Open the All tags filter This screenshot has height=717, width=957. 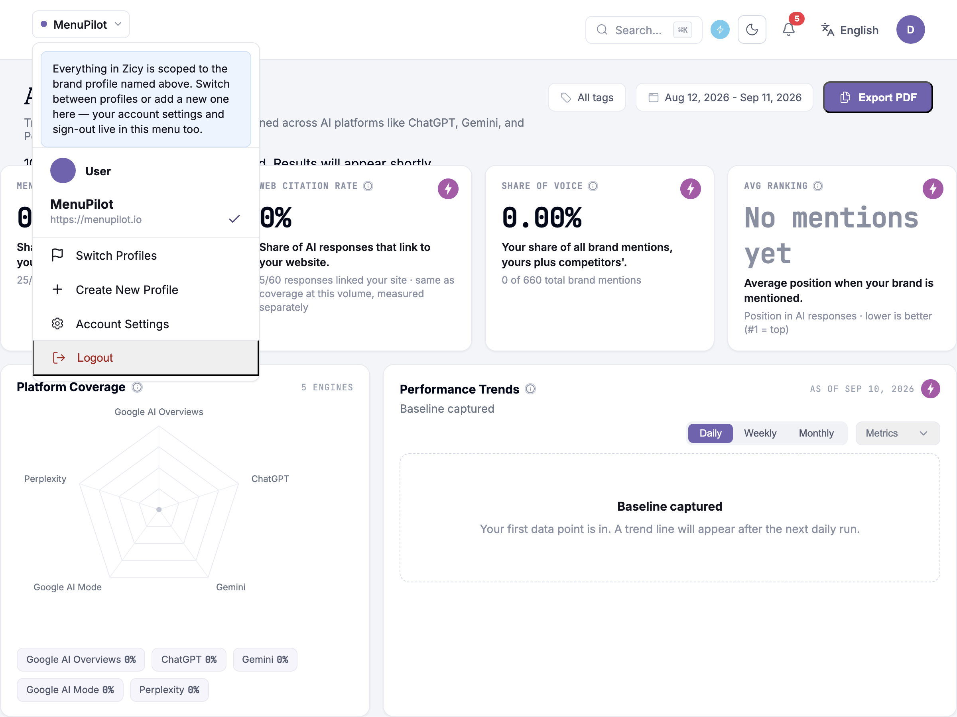coord(587,97)
